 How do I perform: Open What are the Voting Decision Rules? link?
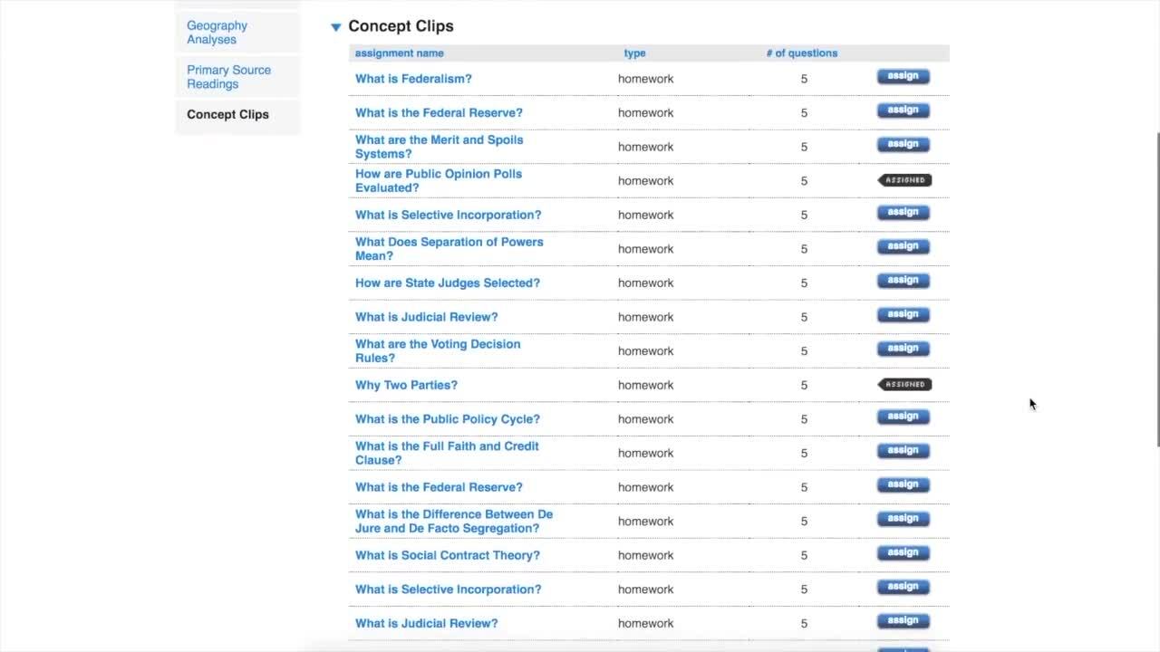(438, 350)
